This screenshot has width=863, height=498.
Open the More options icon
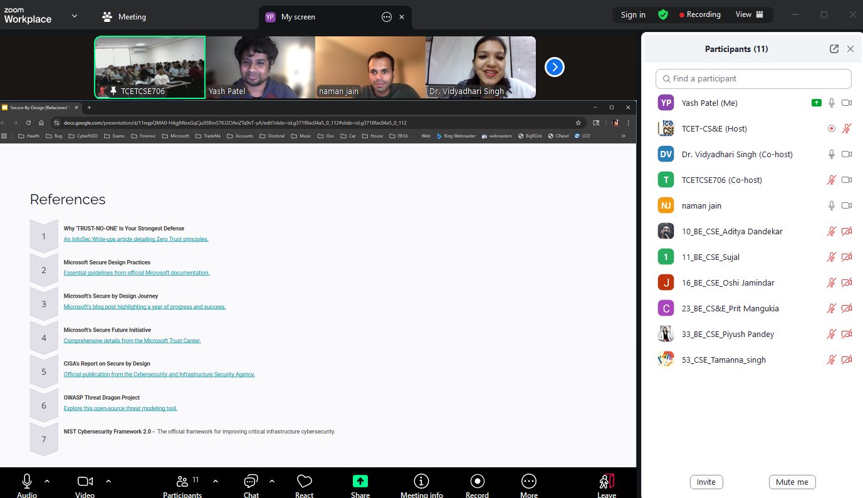click(x=529, y=481)
